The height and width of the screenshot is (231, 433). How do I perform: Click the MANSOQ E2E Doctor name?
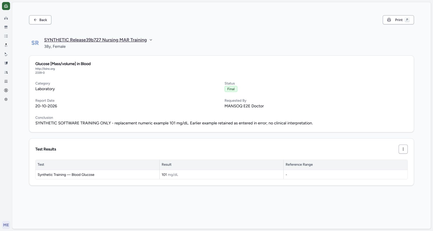[244, 106]
